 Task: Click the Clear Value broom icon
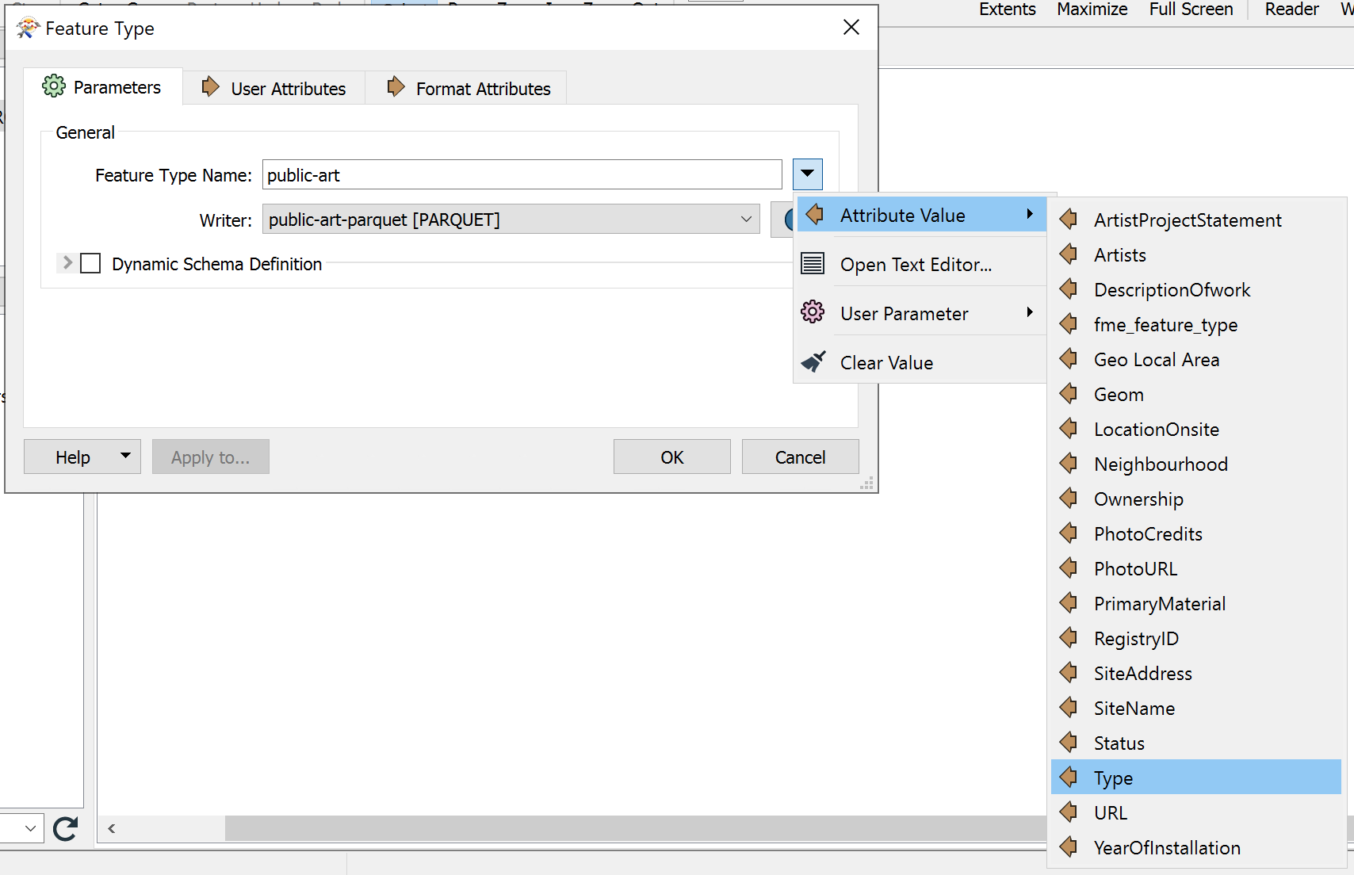click(813, 361)
